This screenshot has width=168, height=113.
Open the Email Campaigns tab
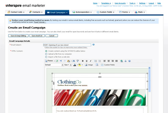[57, 12]
